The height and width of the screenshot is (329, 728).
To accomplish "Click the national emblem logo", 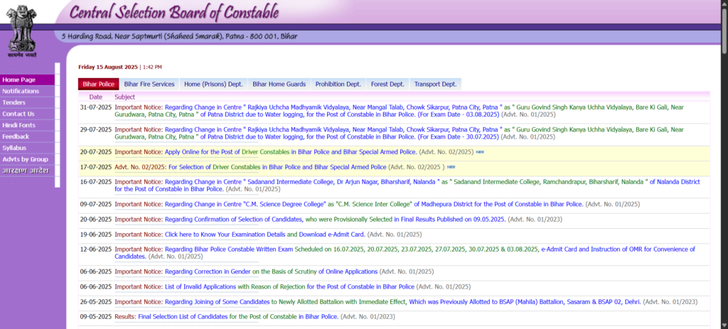I will (28, 28).
